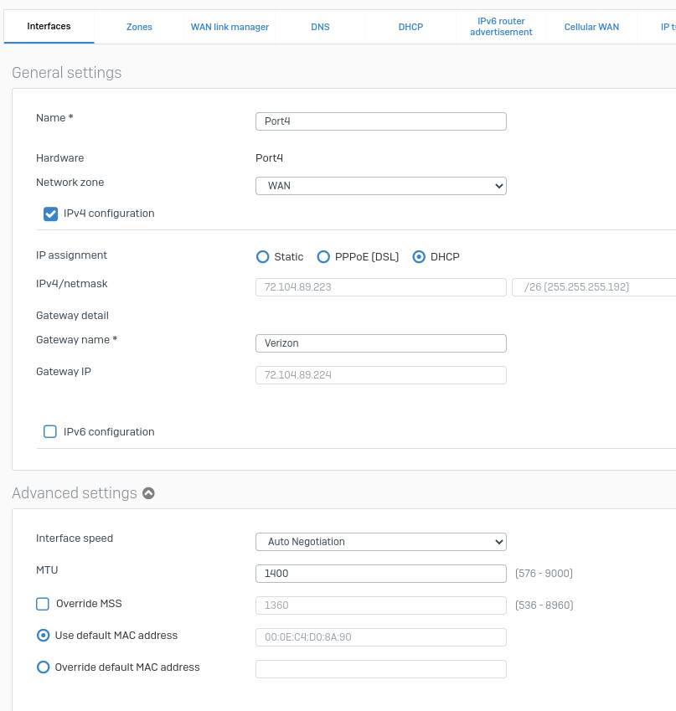676x711 pixels.
Task: Open the WAN link manager tab
Action: pos(230,27)
